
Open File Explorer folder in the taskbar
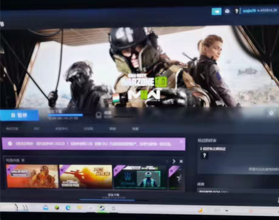coord(79,208)
